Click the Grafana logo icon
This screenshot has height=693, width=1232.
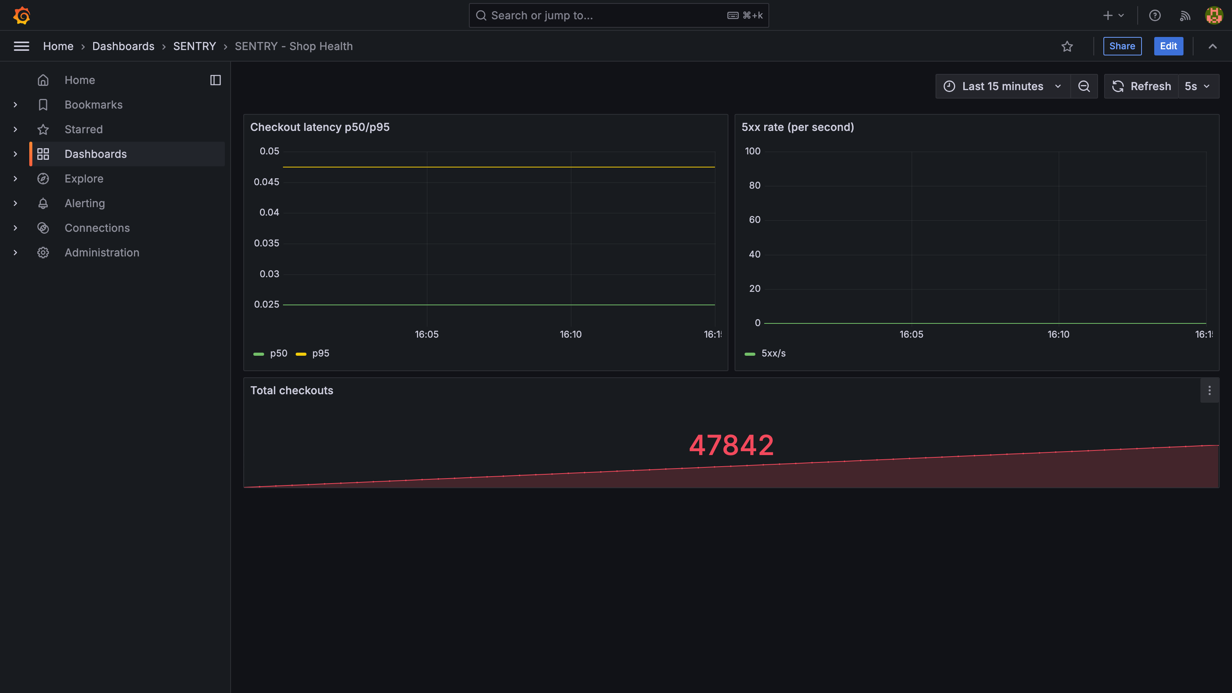coord(22,15)
